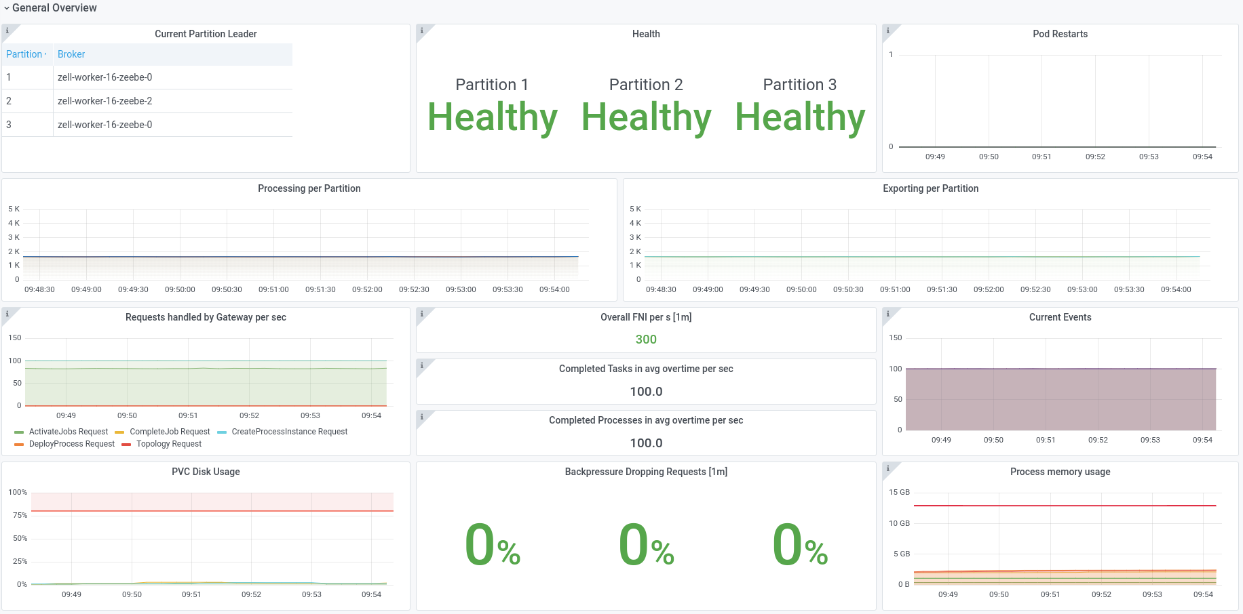Open Current Partition Leader panel title menu
This screenshot has width=1243, height=614.
pos(206,34)
